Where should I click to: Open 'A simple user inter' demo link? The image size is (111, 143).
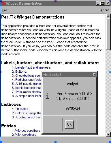27,96
